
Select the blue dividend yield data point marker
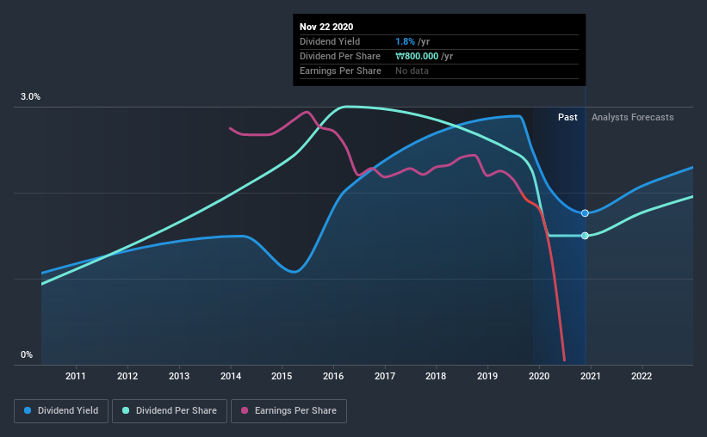pos(585,213)
